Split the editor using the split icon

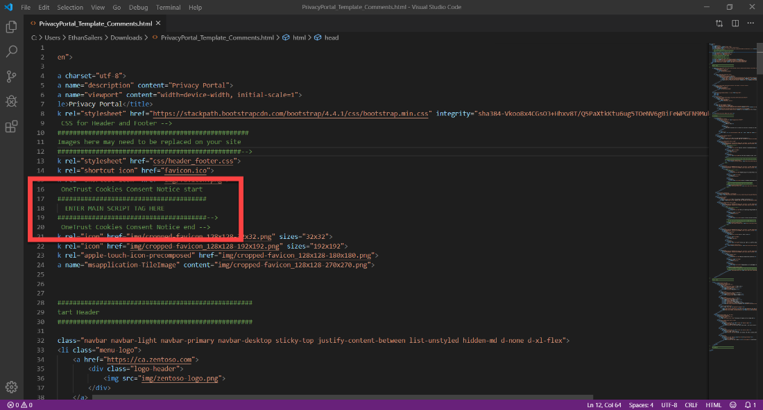pyautogui.click(x=735, y=22)
